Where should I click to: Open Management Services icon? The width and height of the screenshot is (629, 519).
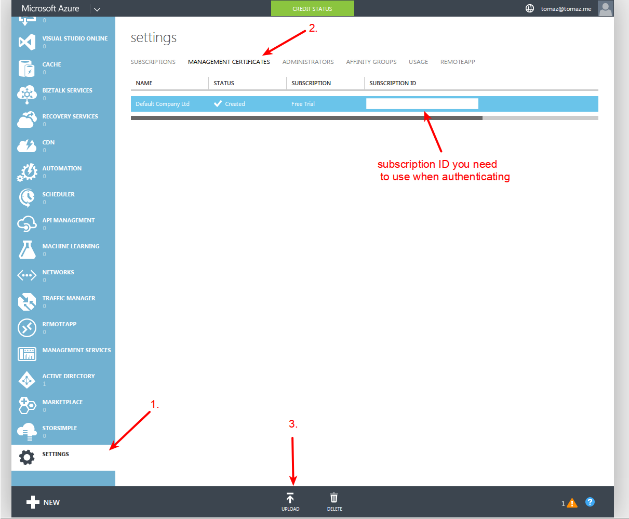click(x=27, y=354)
